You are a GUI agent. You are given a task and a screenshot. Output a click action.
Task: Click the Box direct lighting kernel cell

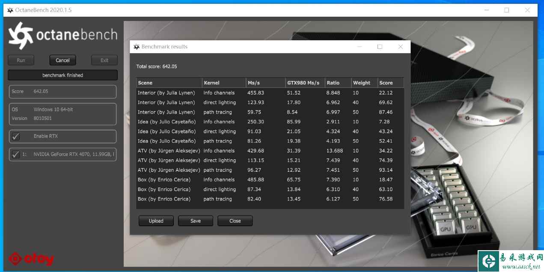[x=220, y=189]
